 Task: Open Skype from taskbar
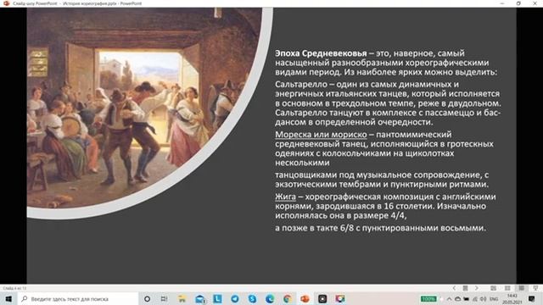(253, 299)
